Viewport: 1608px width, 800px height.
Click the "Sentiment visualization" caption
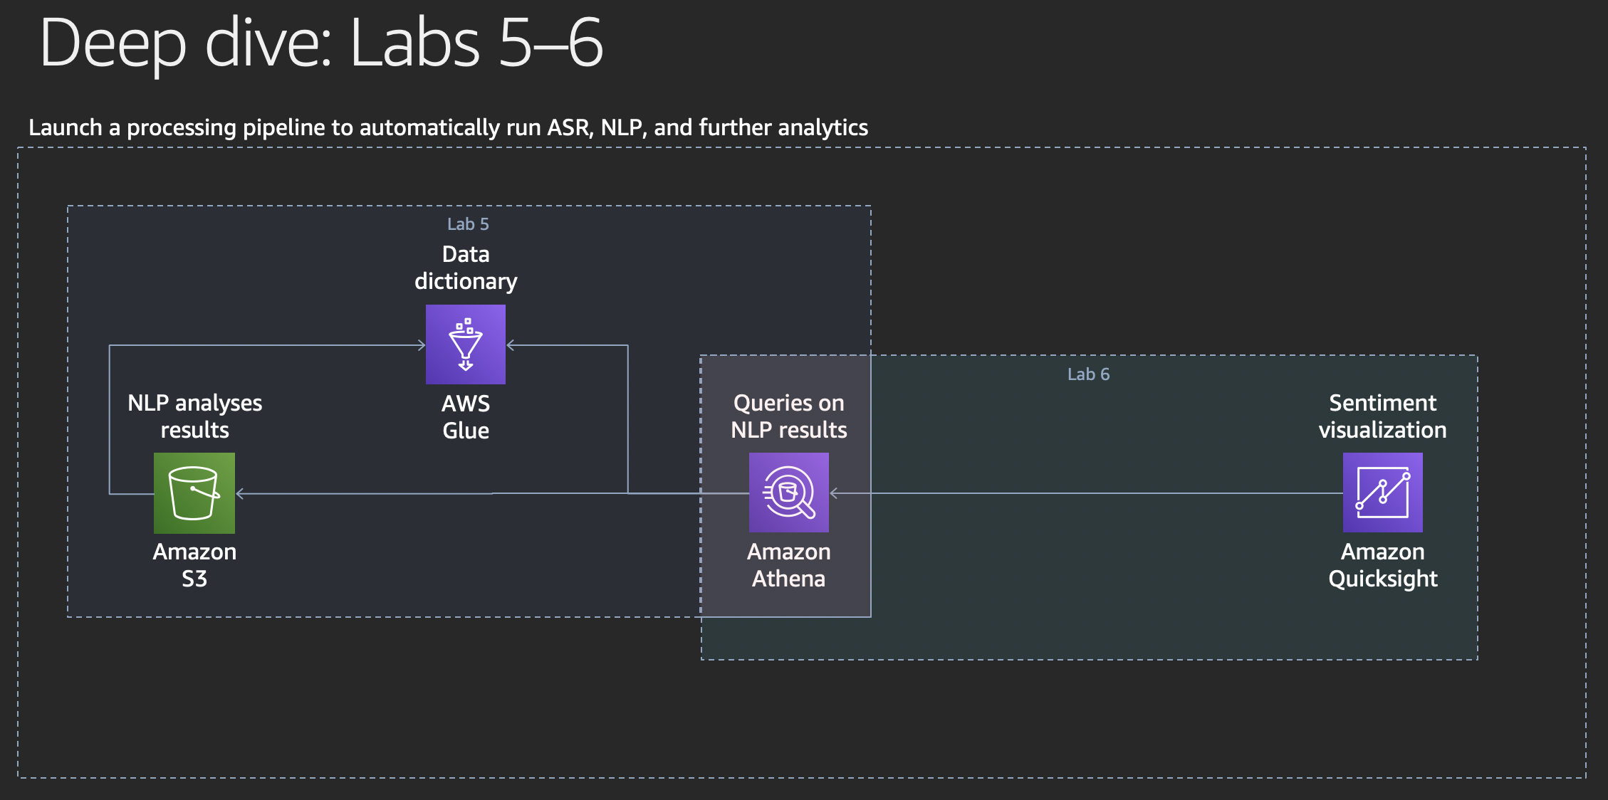tap(1382, 416)
